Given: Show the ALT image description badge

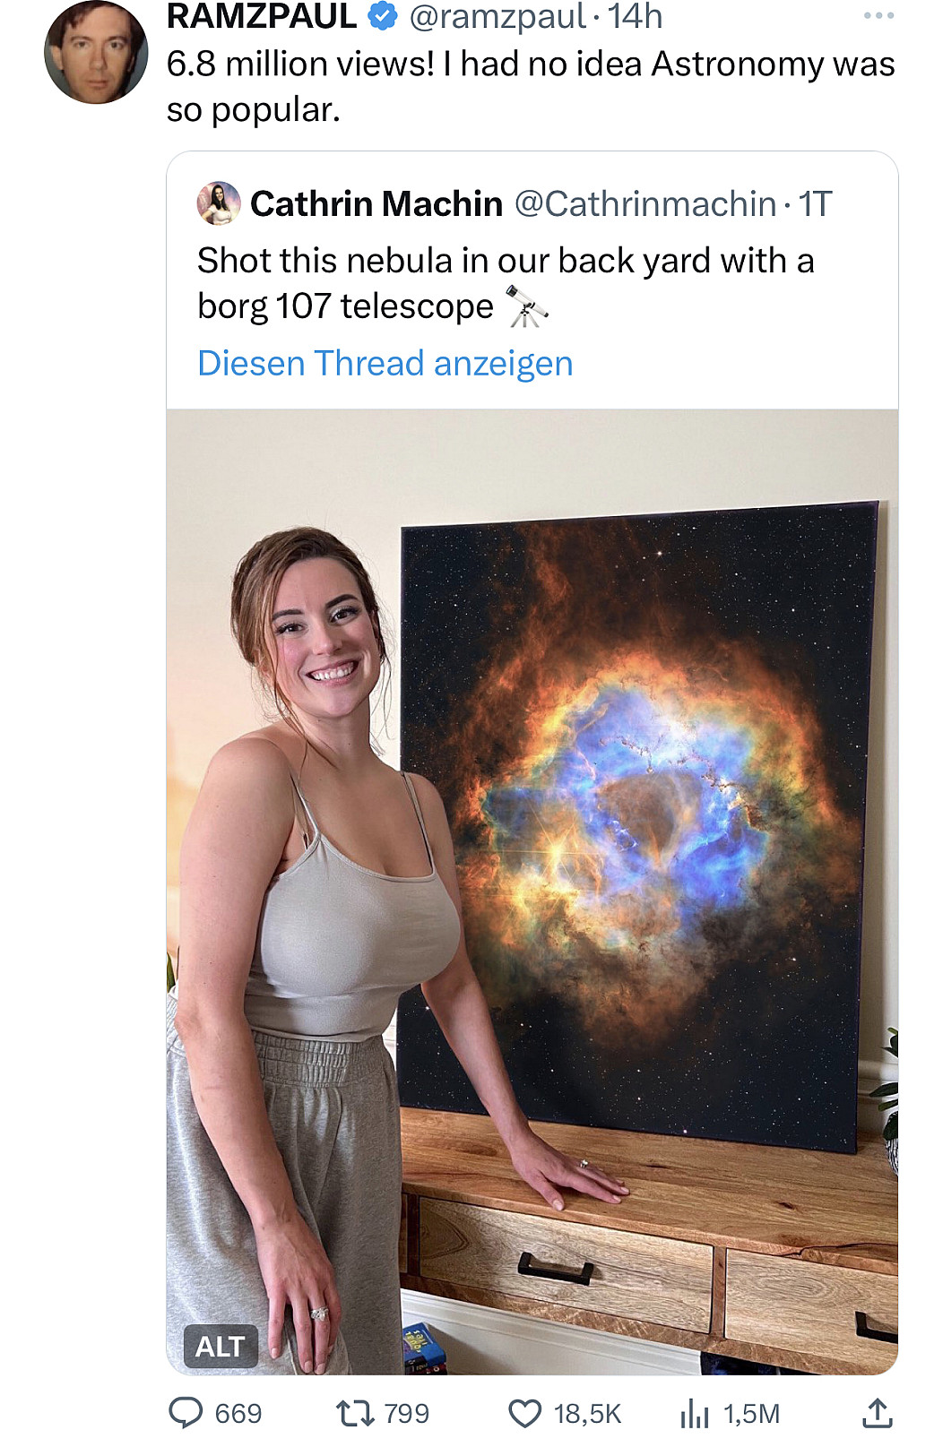Looking at the screenshot, I should click(x=221, y=1345).
